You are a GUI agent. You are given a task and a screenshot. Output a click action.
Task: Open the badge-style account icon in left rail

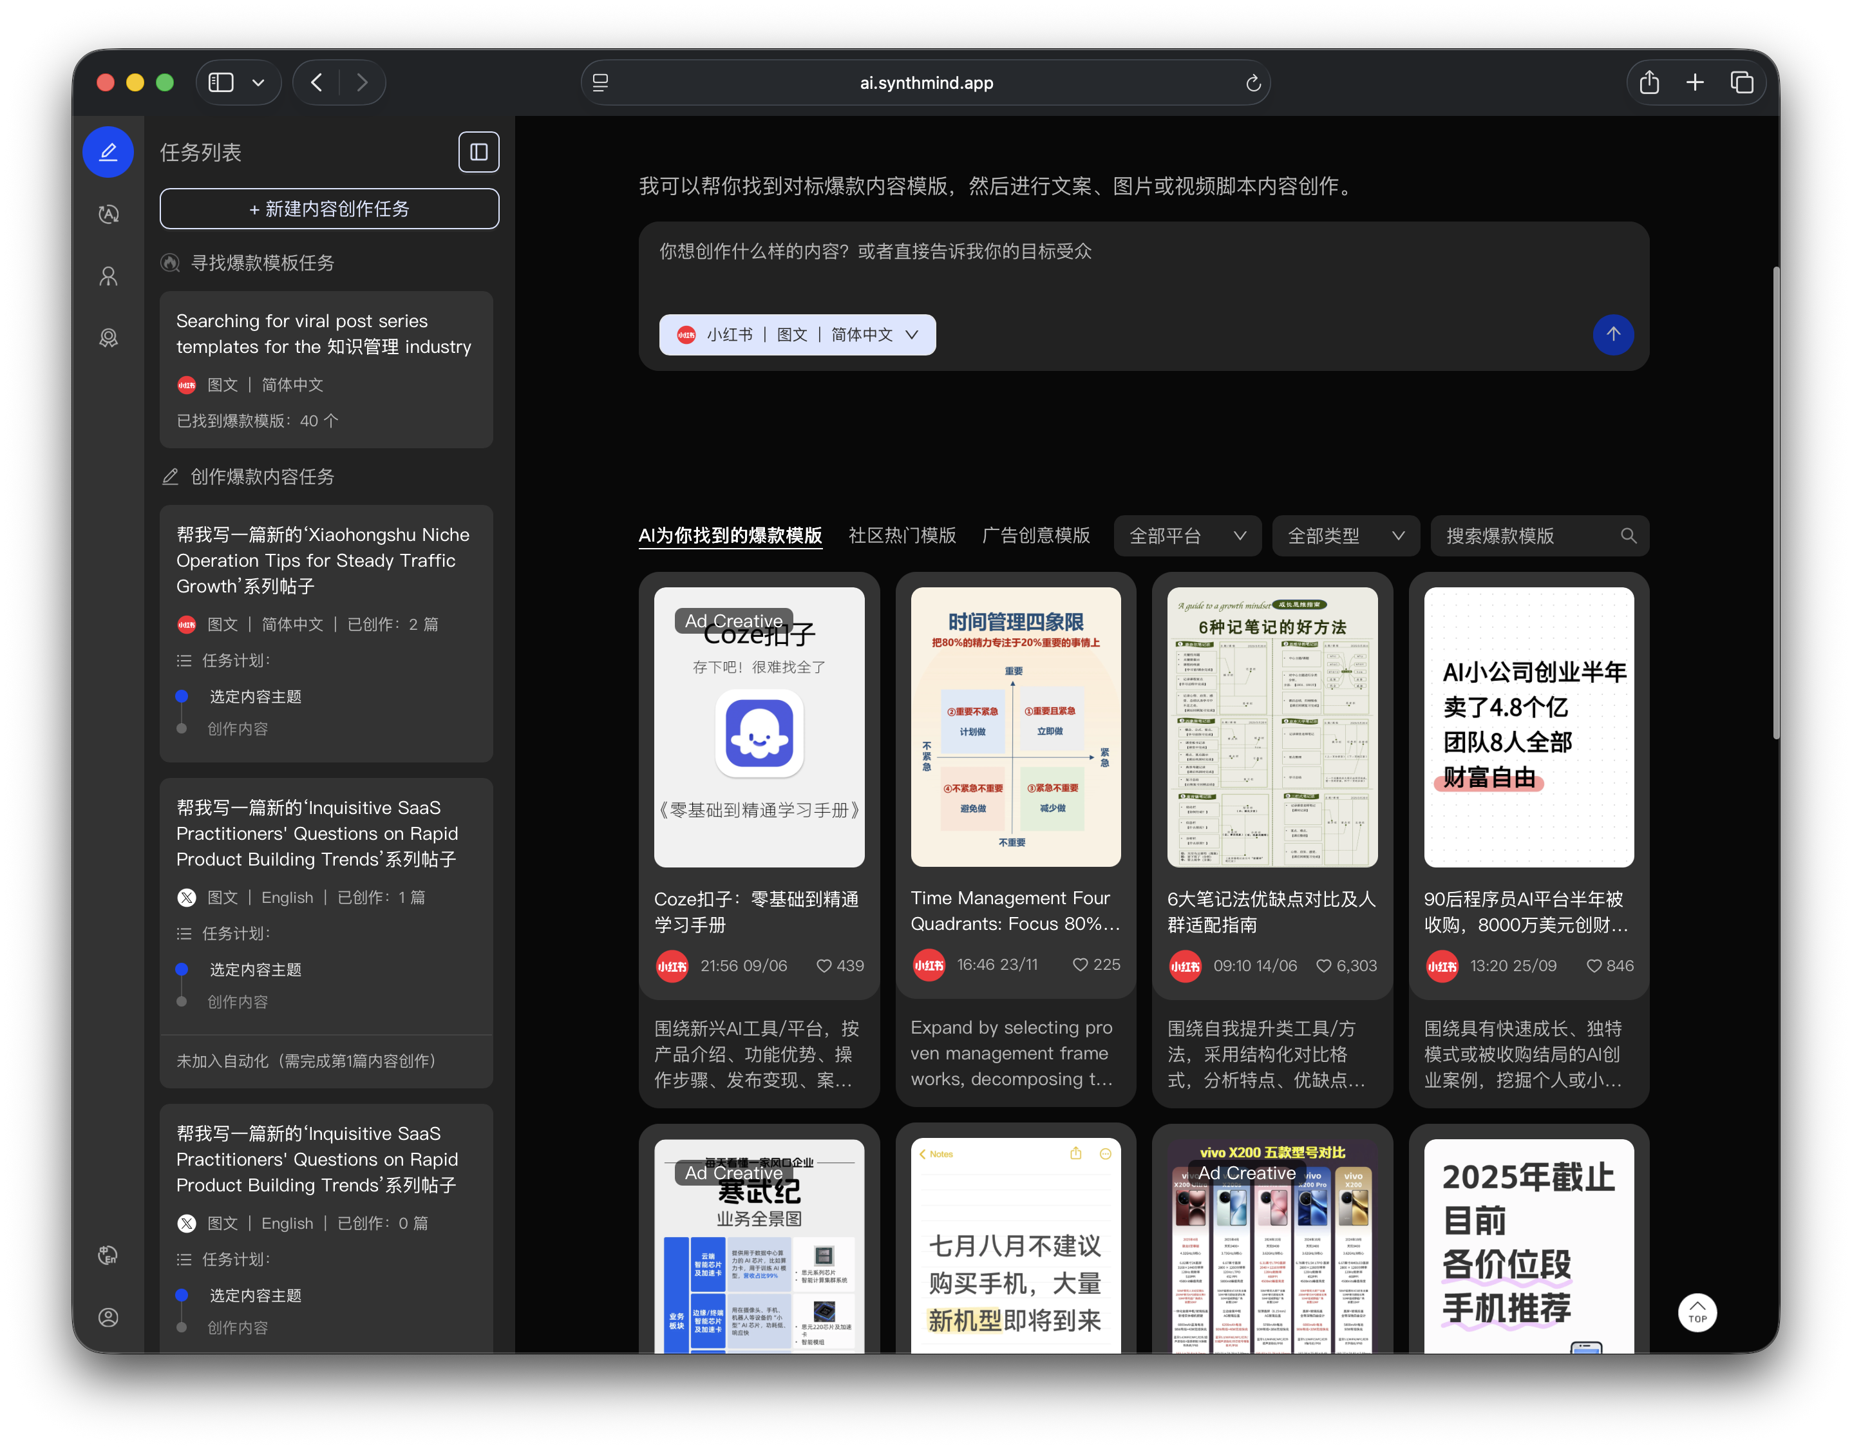click(108, 337)
